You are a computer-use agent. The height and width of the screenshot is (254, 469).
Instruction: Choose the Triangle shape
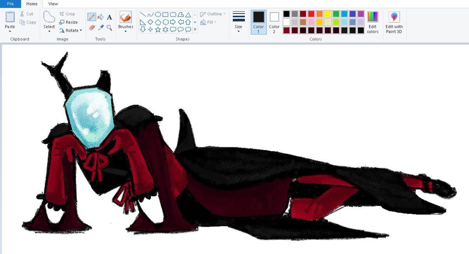188,14
